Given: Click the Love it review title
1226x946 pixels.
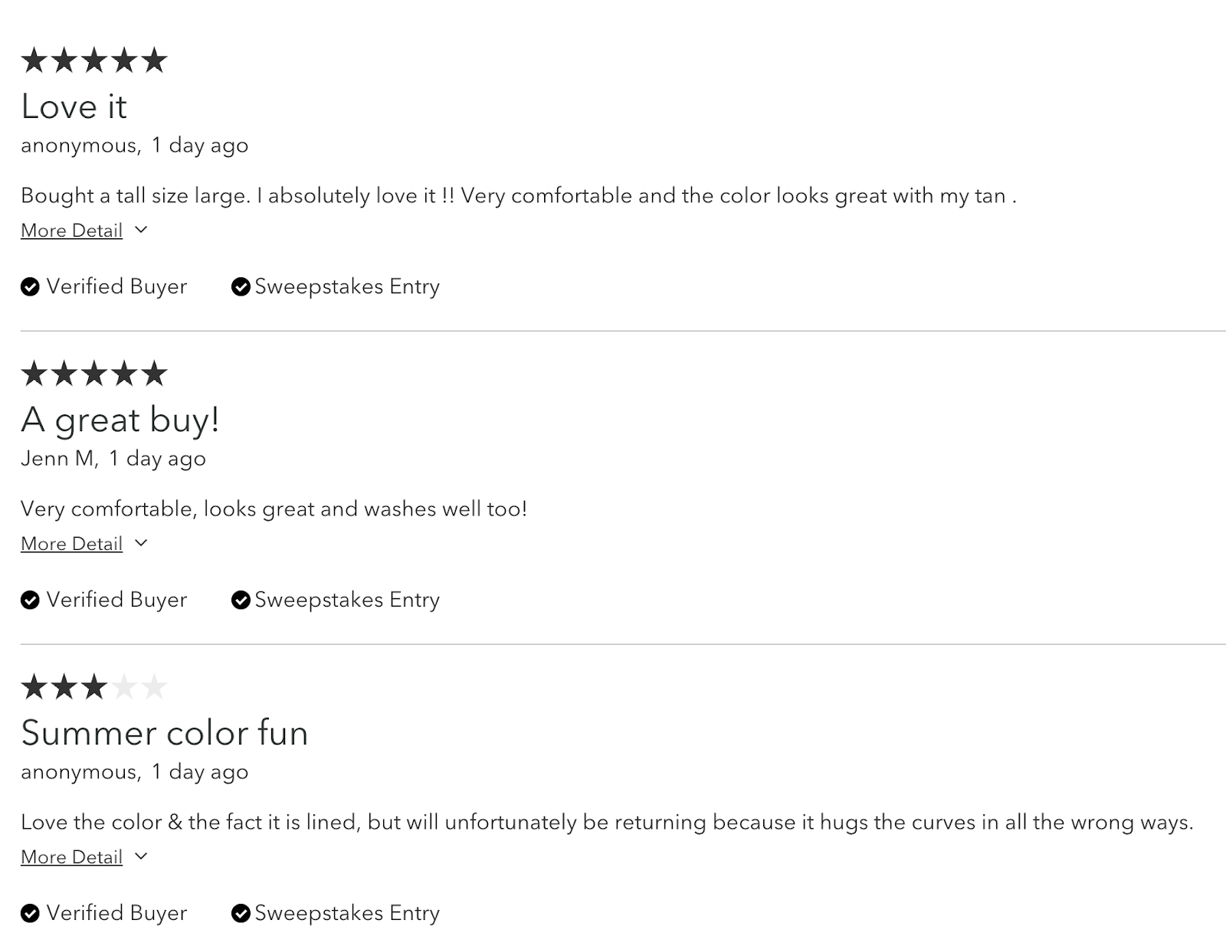Looking at the screenshot, I should tap(74, 106).
